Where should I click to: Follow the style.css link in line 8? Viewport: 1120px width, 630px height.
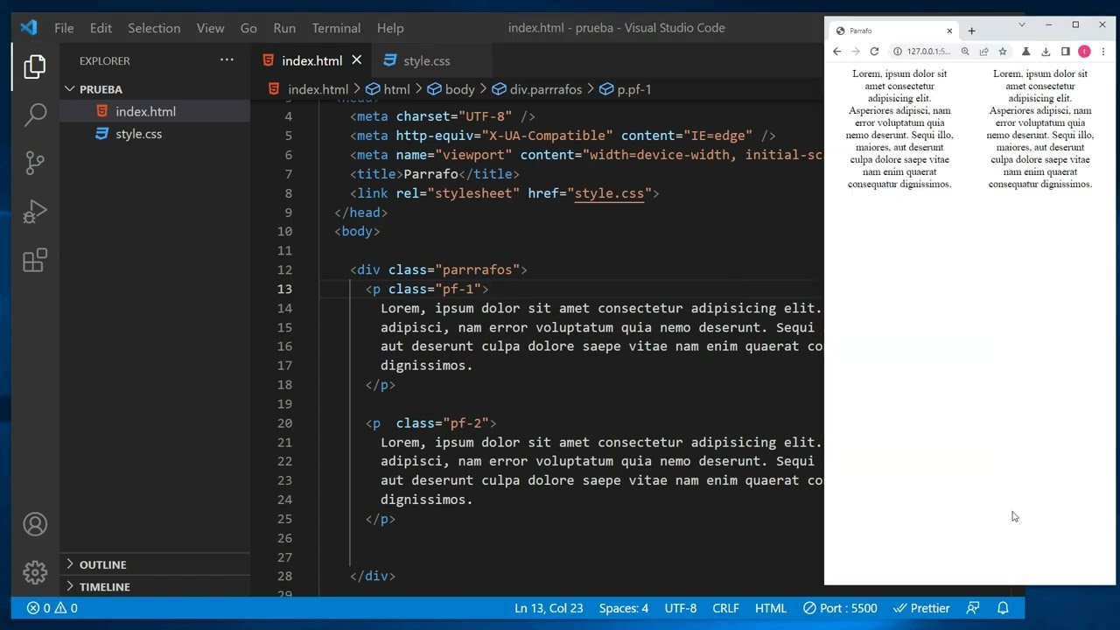609,193
